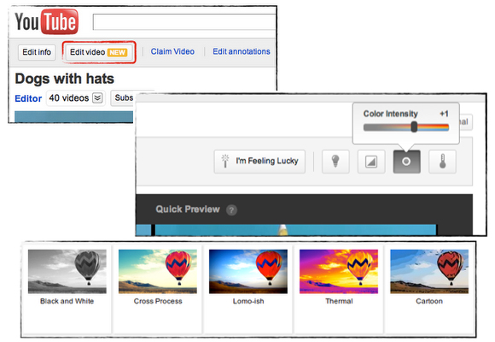
Task: Open the color temperature thermometer icon
Action: coord(442,162)
